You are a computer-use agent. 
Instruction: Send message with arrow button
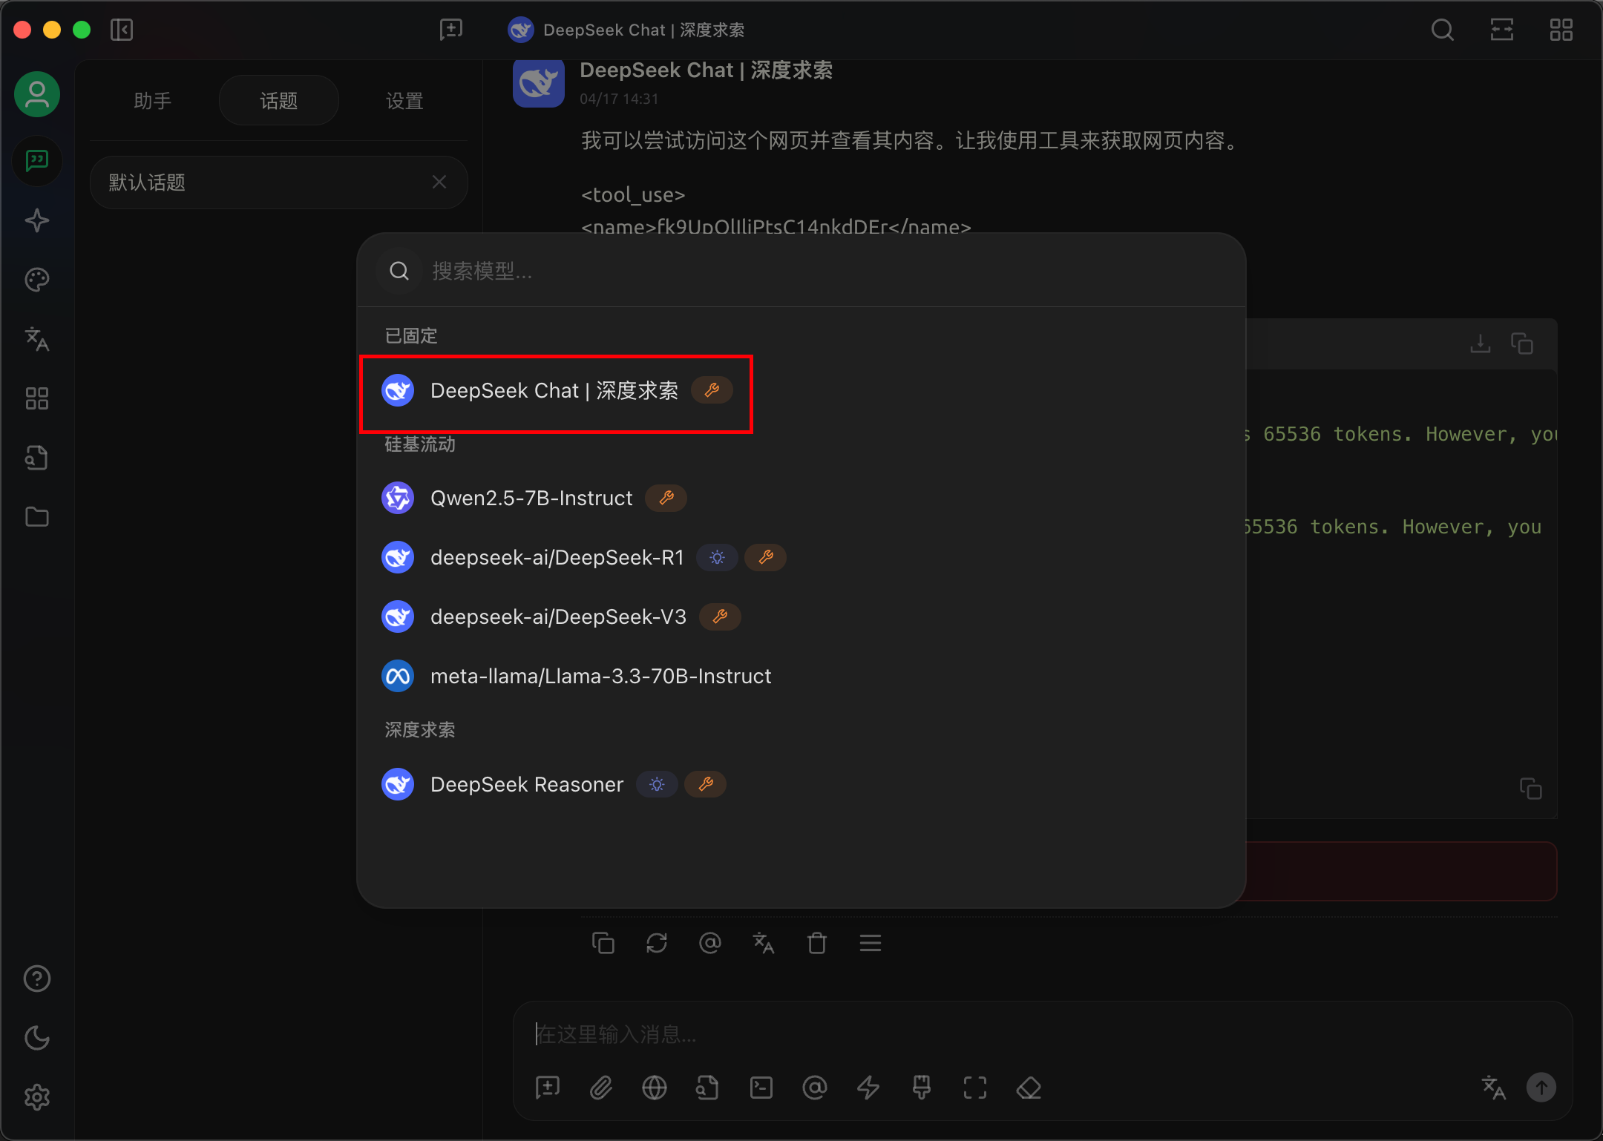pyautogui.click(x=1541, y=1088)
